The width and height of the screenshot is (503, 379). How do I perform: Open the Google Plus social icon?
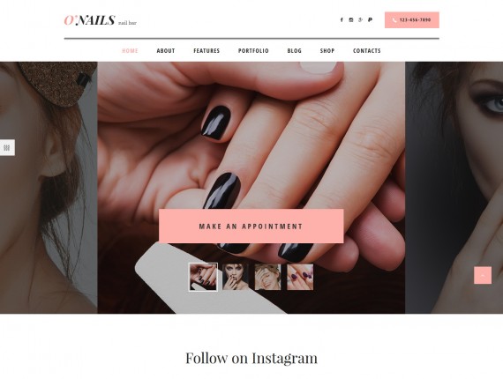click(361, 20)
